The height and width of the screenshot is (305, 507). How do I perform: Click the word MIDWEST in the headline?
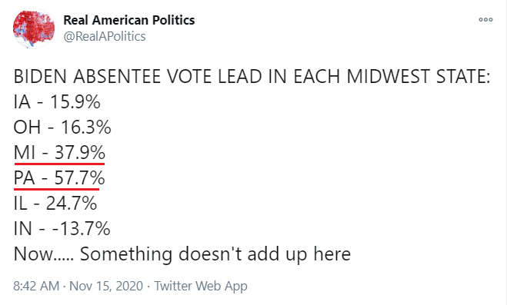point(389,77)
